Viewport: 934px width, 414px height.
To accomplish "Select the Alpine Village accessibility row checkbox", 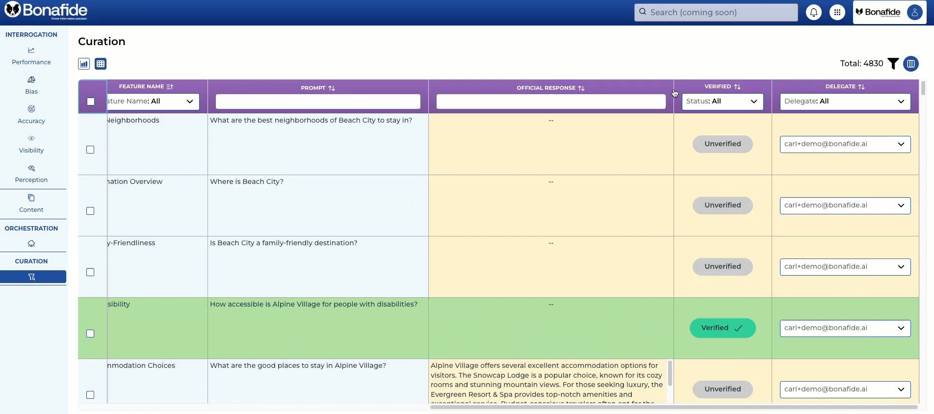I will (90, 334).
